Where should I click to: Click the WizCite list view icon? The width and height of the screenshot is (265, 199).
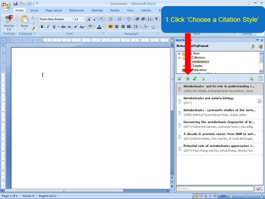pos(260,79)
